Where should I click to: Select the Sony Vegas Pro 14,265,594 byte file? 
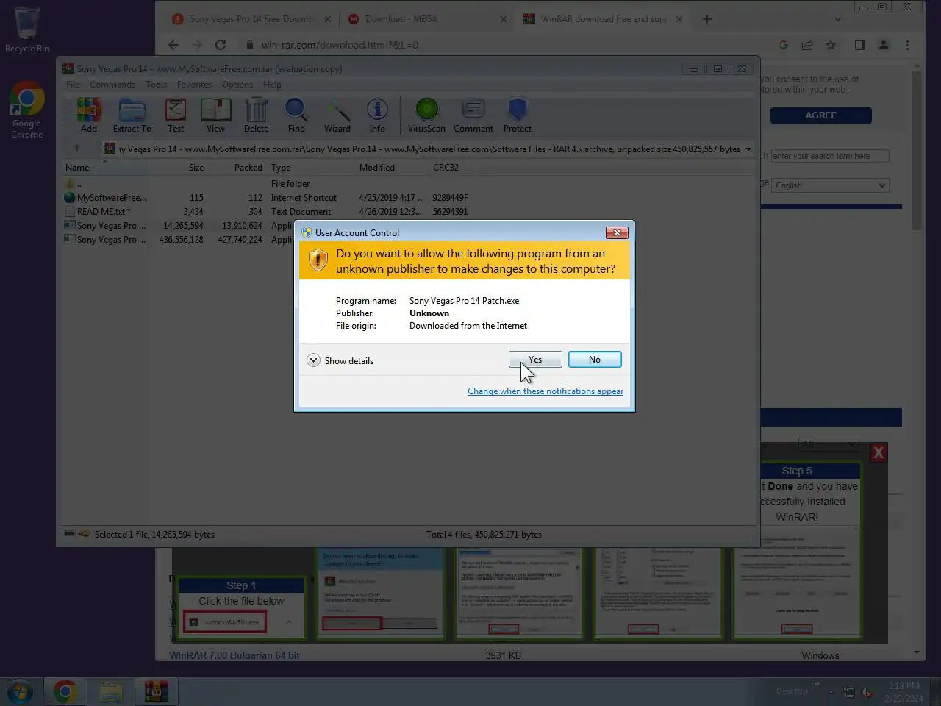178,226
